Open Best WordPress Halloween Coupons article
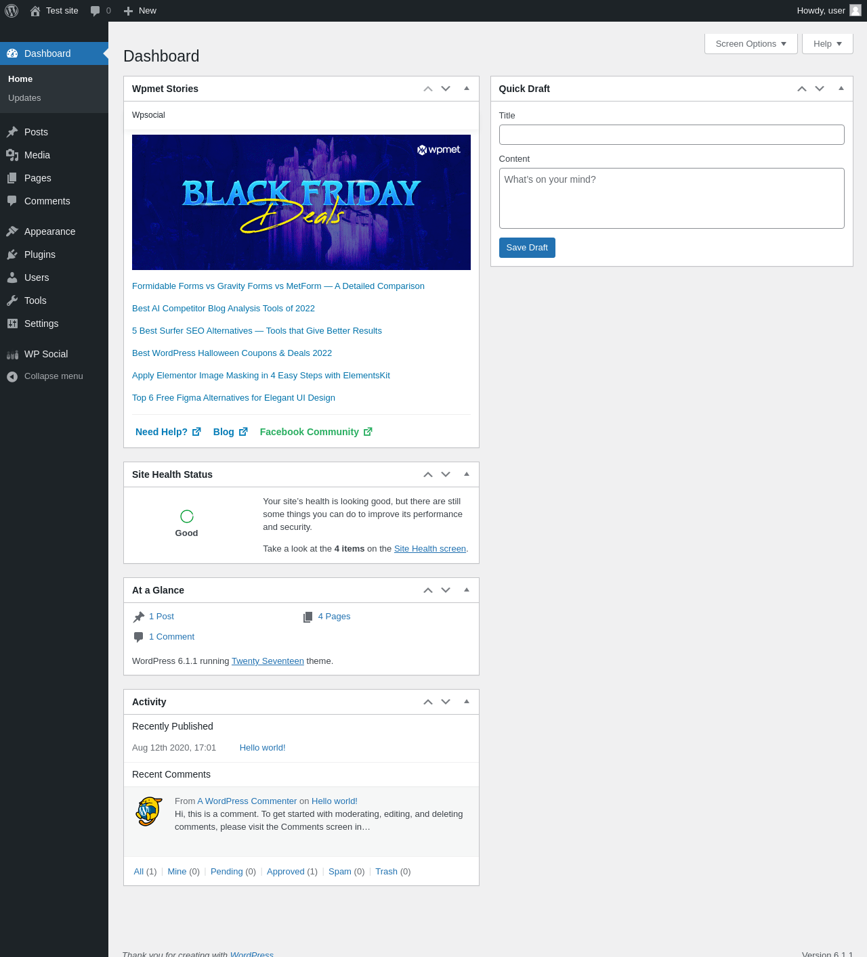Viewport: 867px width, 957px height. point(232,353)
